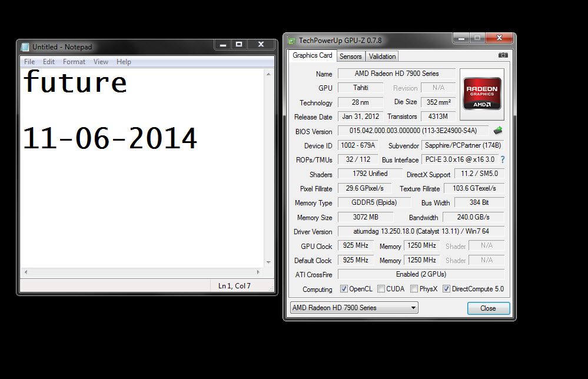Click the DirectX Support field '11.2 / SM5.0'
Viewport: 588px width, 379px height.
[479, 174]
